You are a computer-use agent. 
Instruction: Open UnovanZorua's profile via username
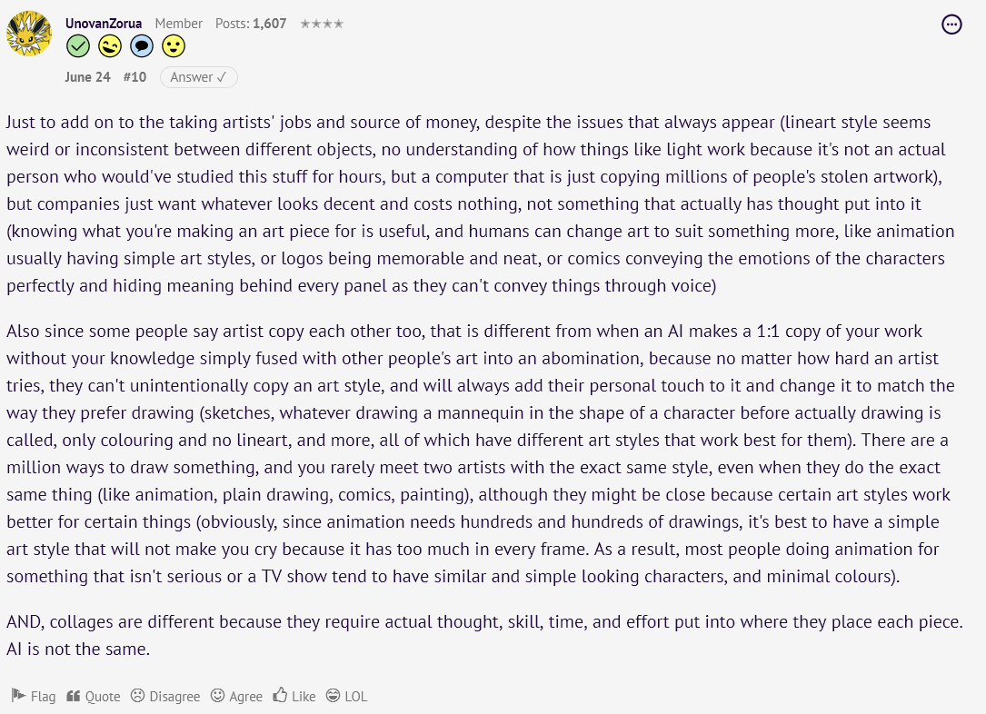(103, 24)
